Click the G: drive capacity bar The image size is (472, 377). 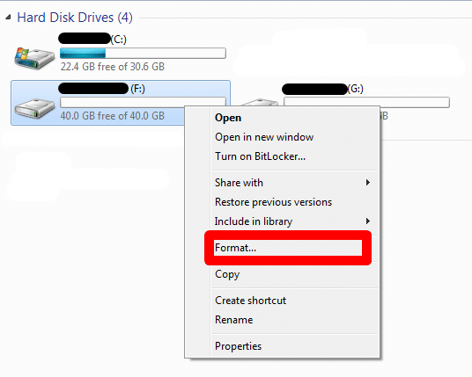click(366, 102)
